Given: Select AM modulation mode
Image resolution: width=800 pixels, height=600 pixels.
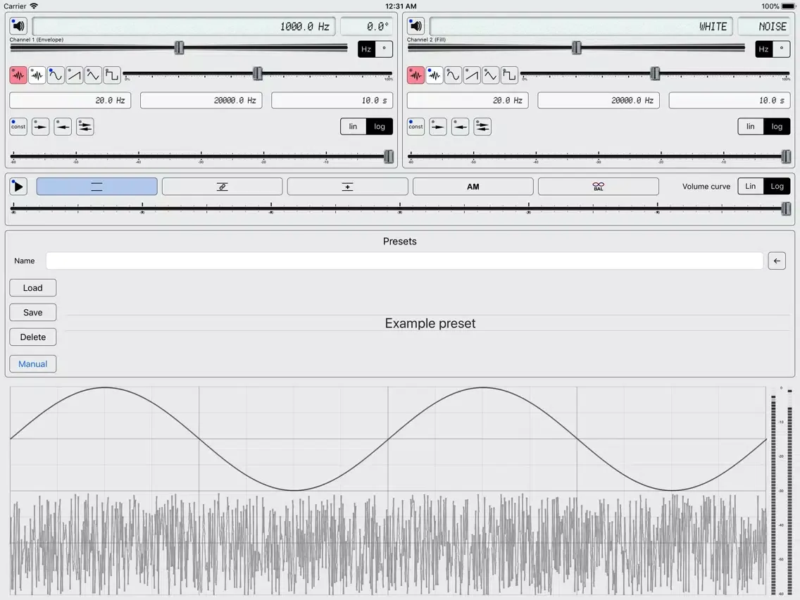Looking at the screenshot, I should pos(473,187).
